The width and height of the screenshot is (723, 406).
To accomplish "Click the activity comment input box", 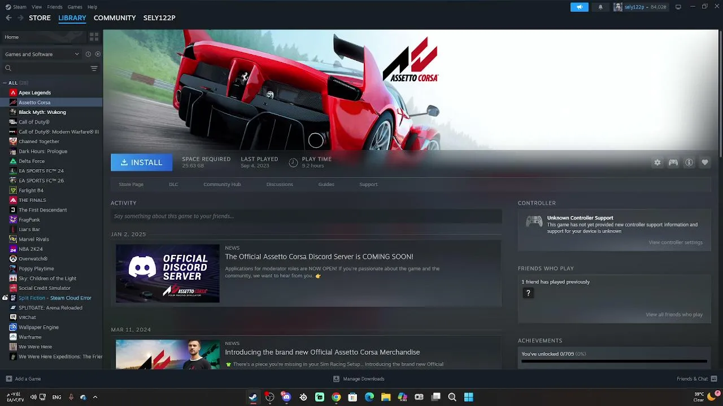I will coord(306,216).
